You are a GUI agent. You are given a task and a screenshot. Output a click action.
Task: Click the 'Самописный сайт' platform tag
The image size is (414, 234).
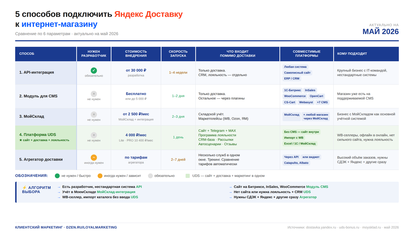point(297,73)
